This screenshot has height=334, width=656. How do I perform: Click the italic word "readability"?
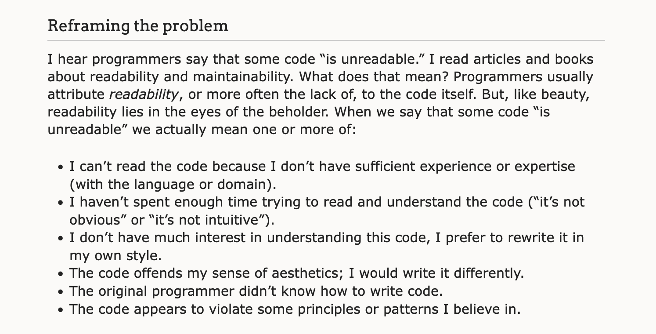click(144, 94)
